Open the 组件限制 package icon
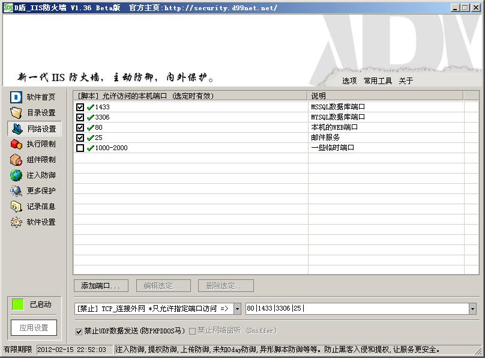485x358 pixels. coord(16,160)
